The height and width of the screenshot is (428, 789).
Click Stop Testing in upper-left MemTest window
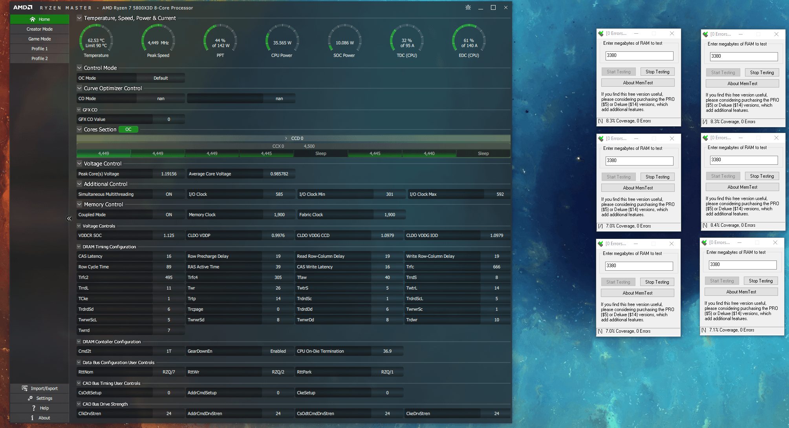pyautogui.click(x=657, y=72)
